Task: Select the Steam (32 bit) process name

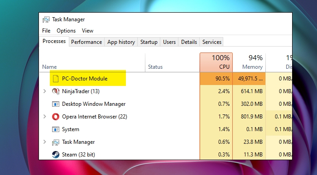Action: (78, 155)
